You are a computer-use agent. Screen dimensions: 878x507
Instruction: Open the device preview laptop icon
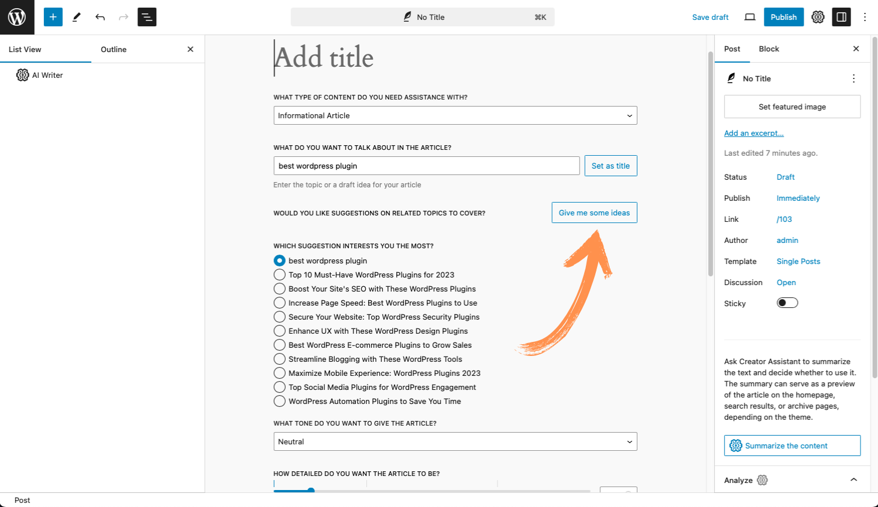[750, 17]
